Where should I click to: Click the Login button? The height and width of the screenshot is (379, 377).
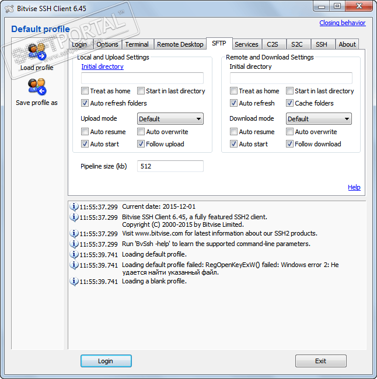[x=106, y=361]
